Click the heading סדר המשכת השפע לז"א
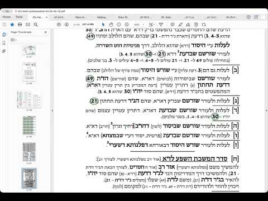The width and height of the screenshot is (268, 201). (x=195, y=159)
